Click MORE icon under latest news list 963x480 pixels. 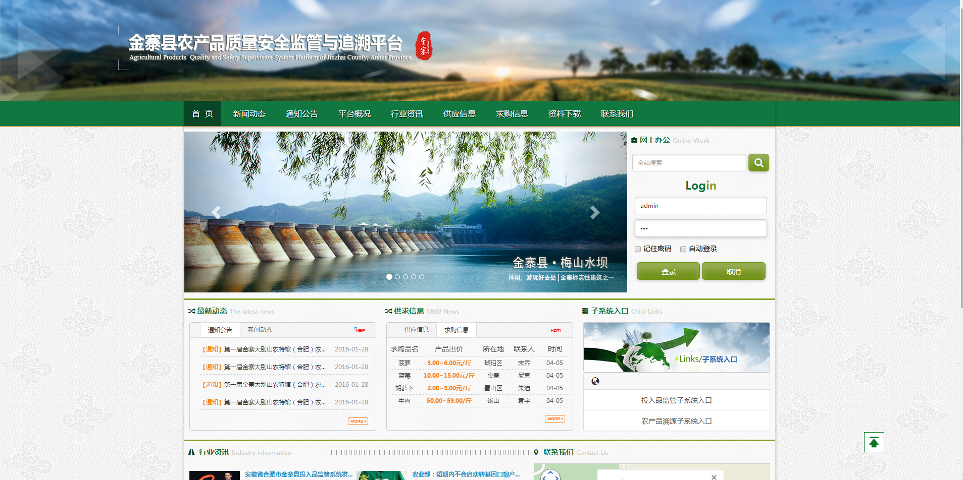[358, 422]
